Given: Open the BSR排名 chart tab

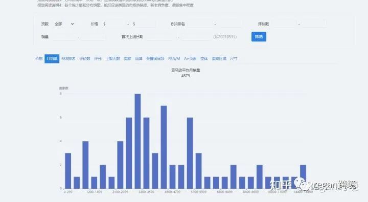Looking at the screenshot, I should point(68,59).
